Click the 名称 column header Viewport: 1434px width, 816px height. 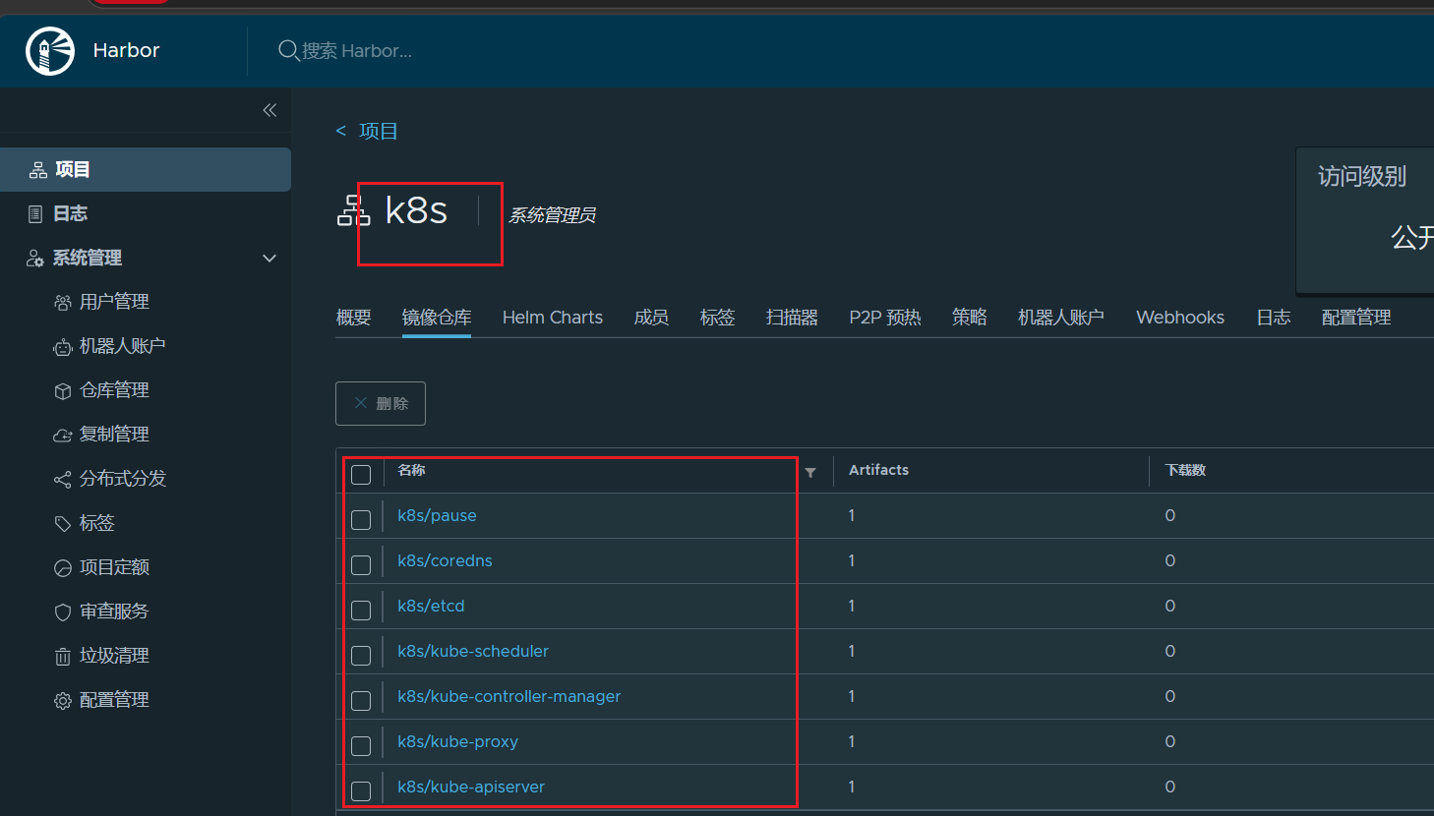point(411,470)
